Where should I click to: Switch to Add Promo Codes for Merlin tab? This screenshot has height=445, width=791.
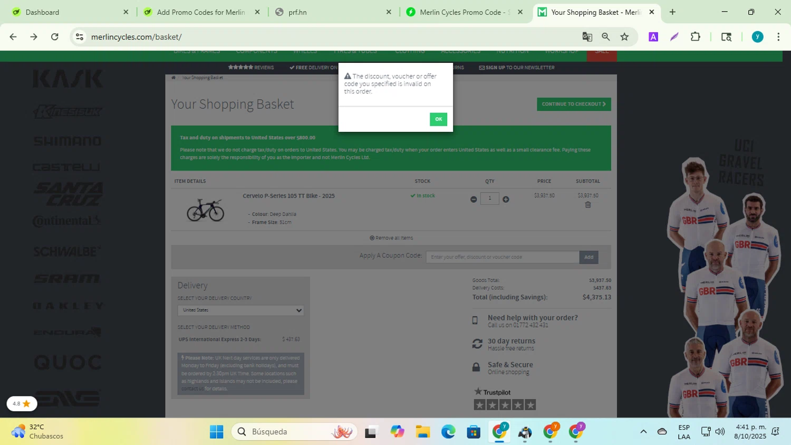(201, 12)
